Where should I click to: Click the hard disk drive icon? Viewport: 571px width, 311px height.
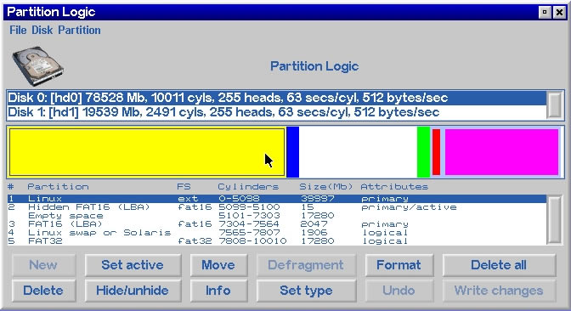37,65
